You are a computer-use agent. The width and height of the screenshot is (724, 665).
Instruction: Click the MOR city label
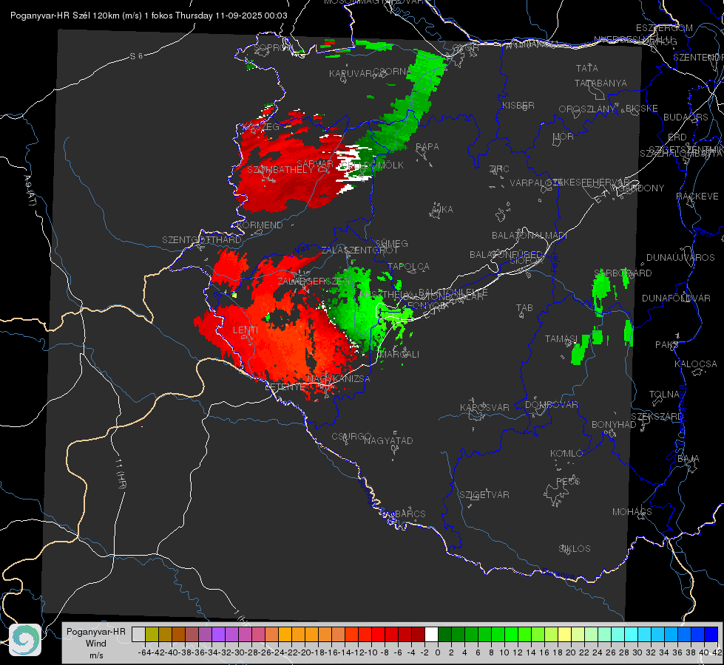tap(564, 137)
